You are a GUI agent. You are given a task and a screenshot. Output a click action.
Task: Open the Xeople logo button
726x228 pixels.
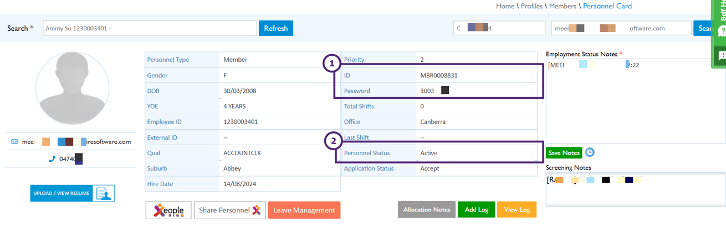pyautogui.click(x=168, y=210)
